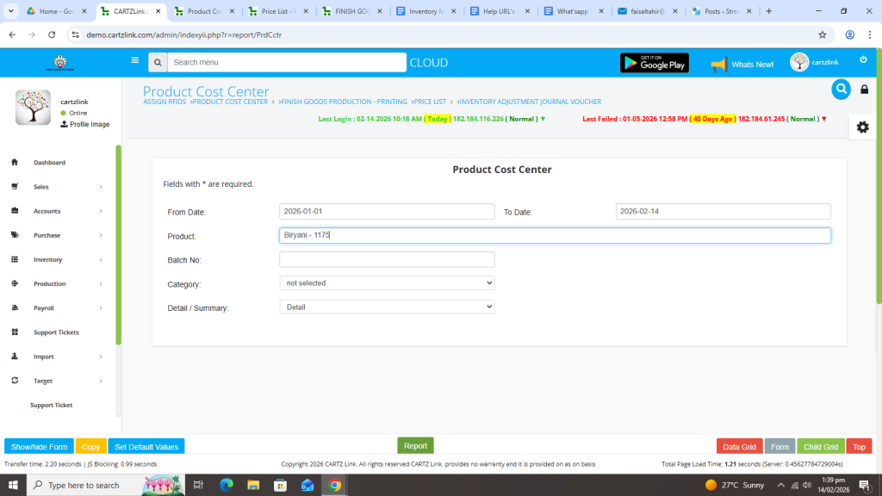Click the From Date field
The width and height of the screenshot is (882, 496).
pyautogui.click(x=387, y=211)
